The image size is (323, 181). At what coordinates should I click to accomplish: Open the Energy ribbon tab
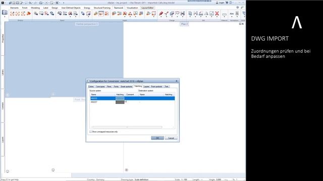click(87, 8)
